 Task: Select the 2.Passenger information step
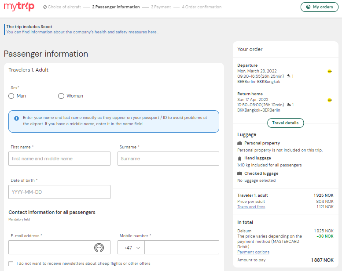pyautogui.click(x=116, y=7)
